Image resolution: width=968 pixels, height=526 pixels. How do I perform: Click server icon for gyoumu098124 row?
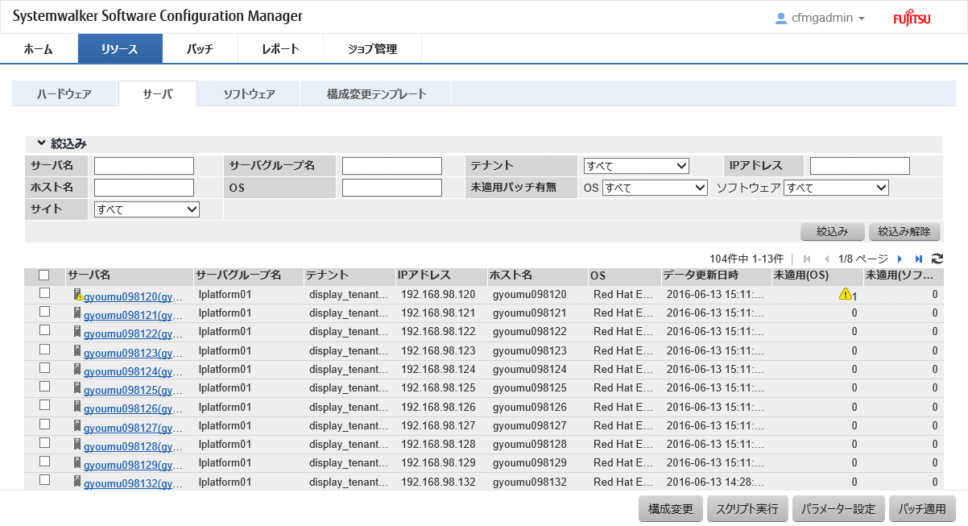click(x=78, y=369)
